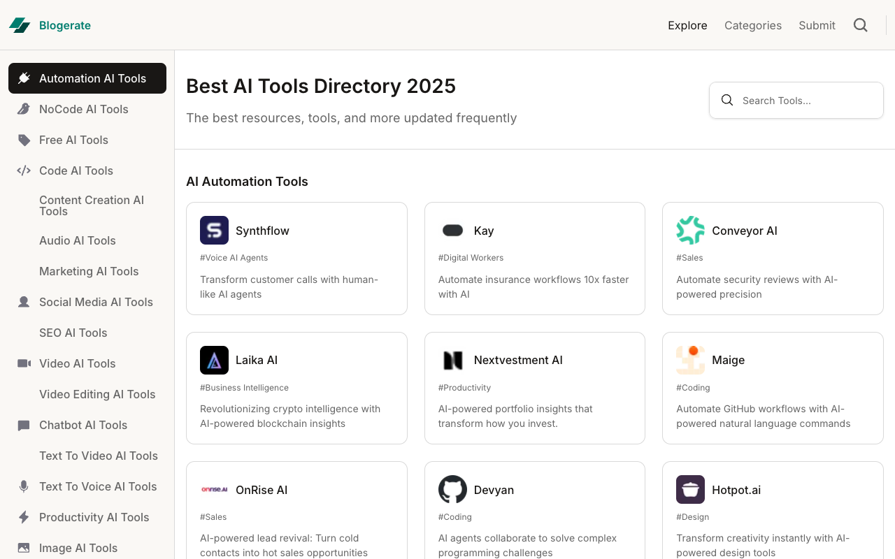This screenshot has height=559, width=895.
Task: Click the Laika AI logo icon
Action: [x=214, y=360]
